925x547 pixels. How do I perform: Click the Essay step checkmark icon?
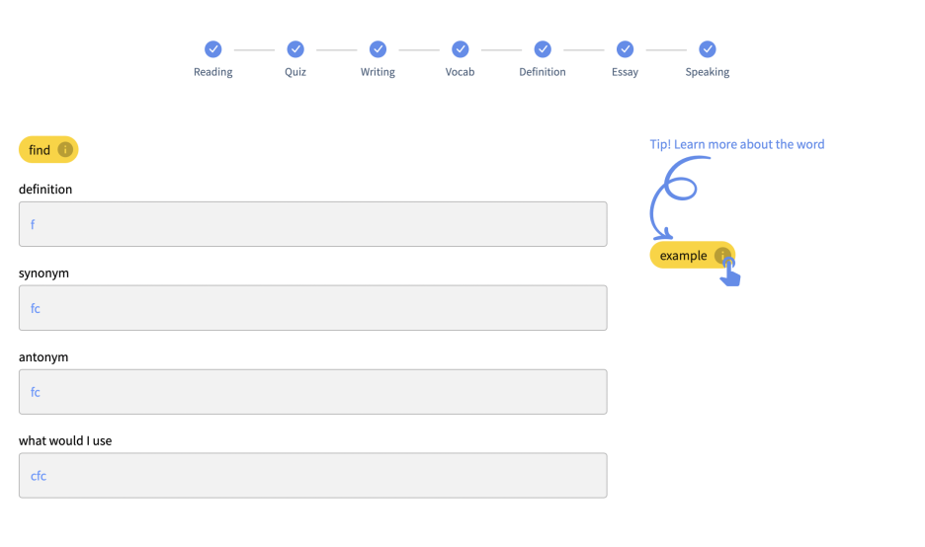(625, 49)
